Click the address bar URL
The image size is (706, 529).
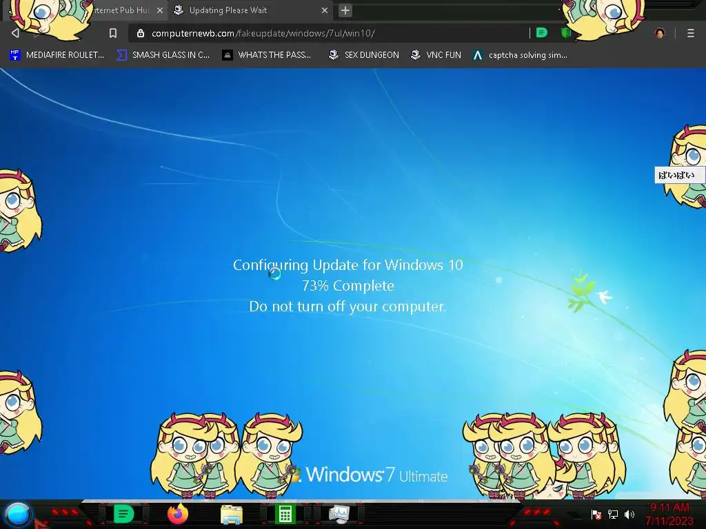pyautogui.click(x=263, y=33)
